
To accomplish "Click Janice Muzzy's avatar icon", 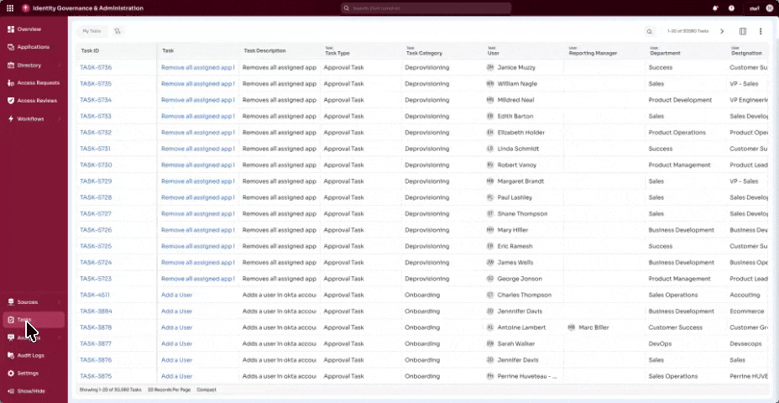I will coord(490,67).
